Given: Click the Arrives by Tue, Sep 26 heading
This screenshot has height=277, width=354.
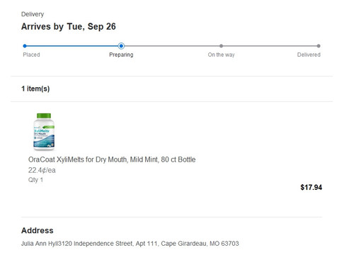Looking at the screenshot, I should tap(69, 27).
